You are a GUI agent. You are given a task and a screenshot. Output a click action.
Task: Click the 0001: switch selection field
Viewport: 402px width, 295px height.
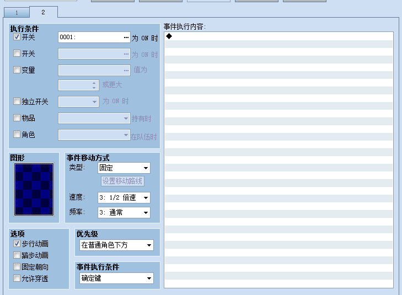[94, 37]
